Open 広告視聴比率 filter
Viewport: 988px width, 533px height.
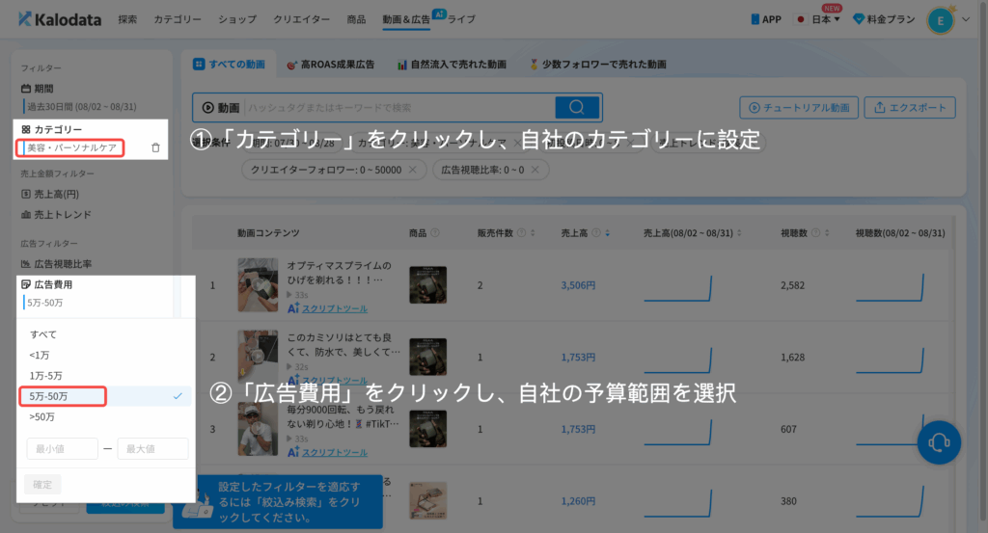click(56, 264)
